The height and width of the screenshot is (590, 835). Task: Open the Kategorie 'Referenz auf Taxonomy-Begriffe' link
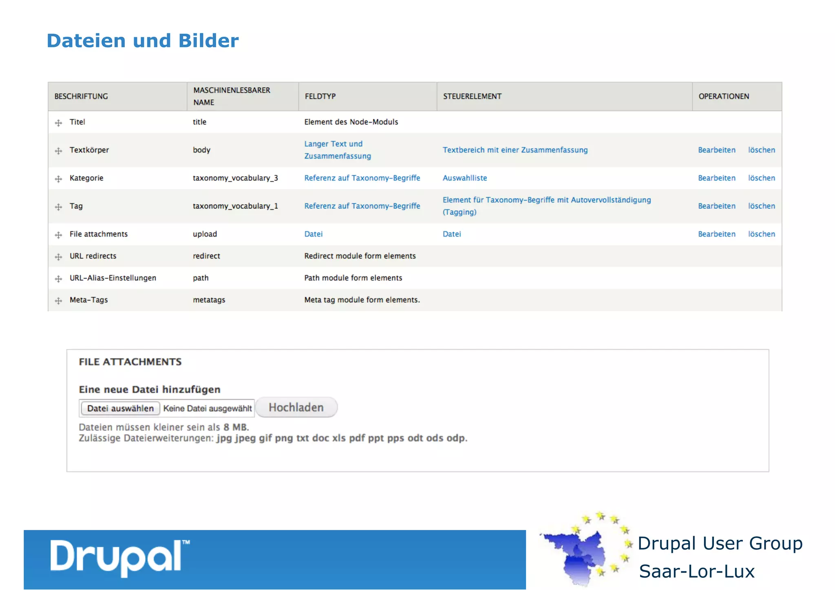(x=362, y=178)
